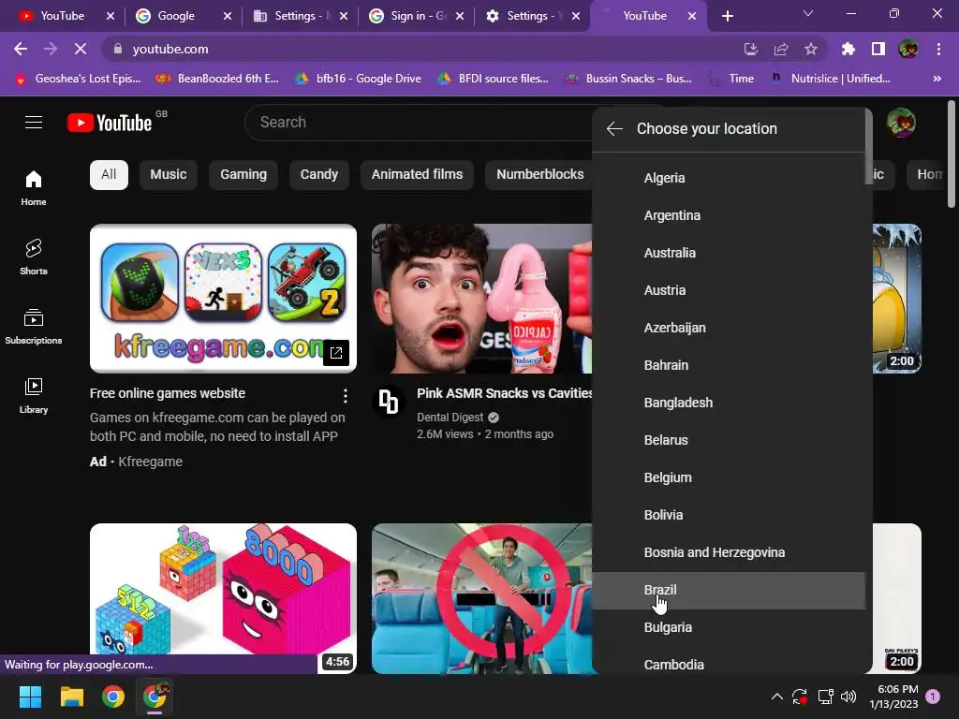Choose Bolivia as location
Screen dimensions: 959x719
click(x=729, y=515)
